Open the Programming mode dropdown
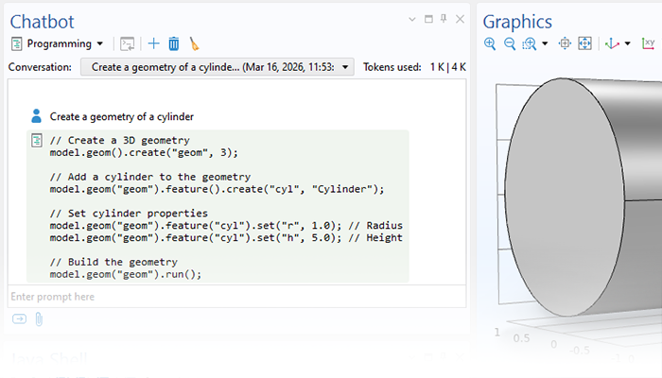The width and height of the screenshot is (662, 378). pyautogui.click(x=58, y=43)
